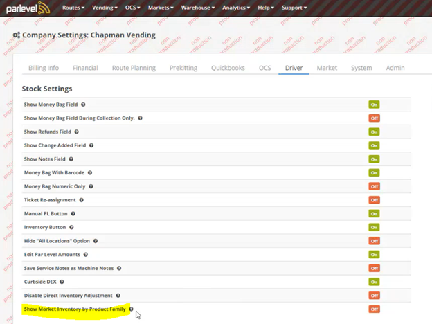The height and width of the screenshot is (324, 432).
Task: Open help icon for Money Bag Field During Collection Only
Action: tap(141, 118)
